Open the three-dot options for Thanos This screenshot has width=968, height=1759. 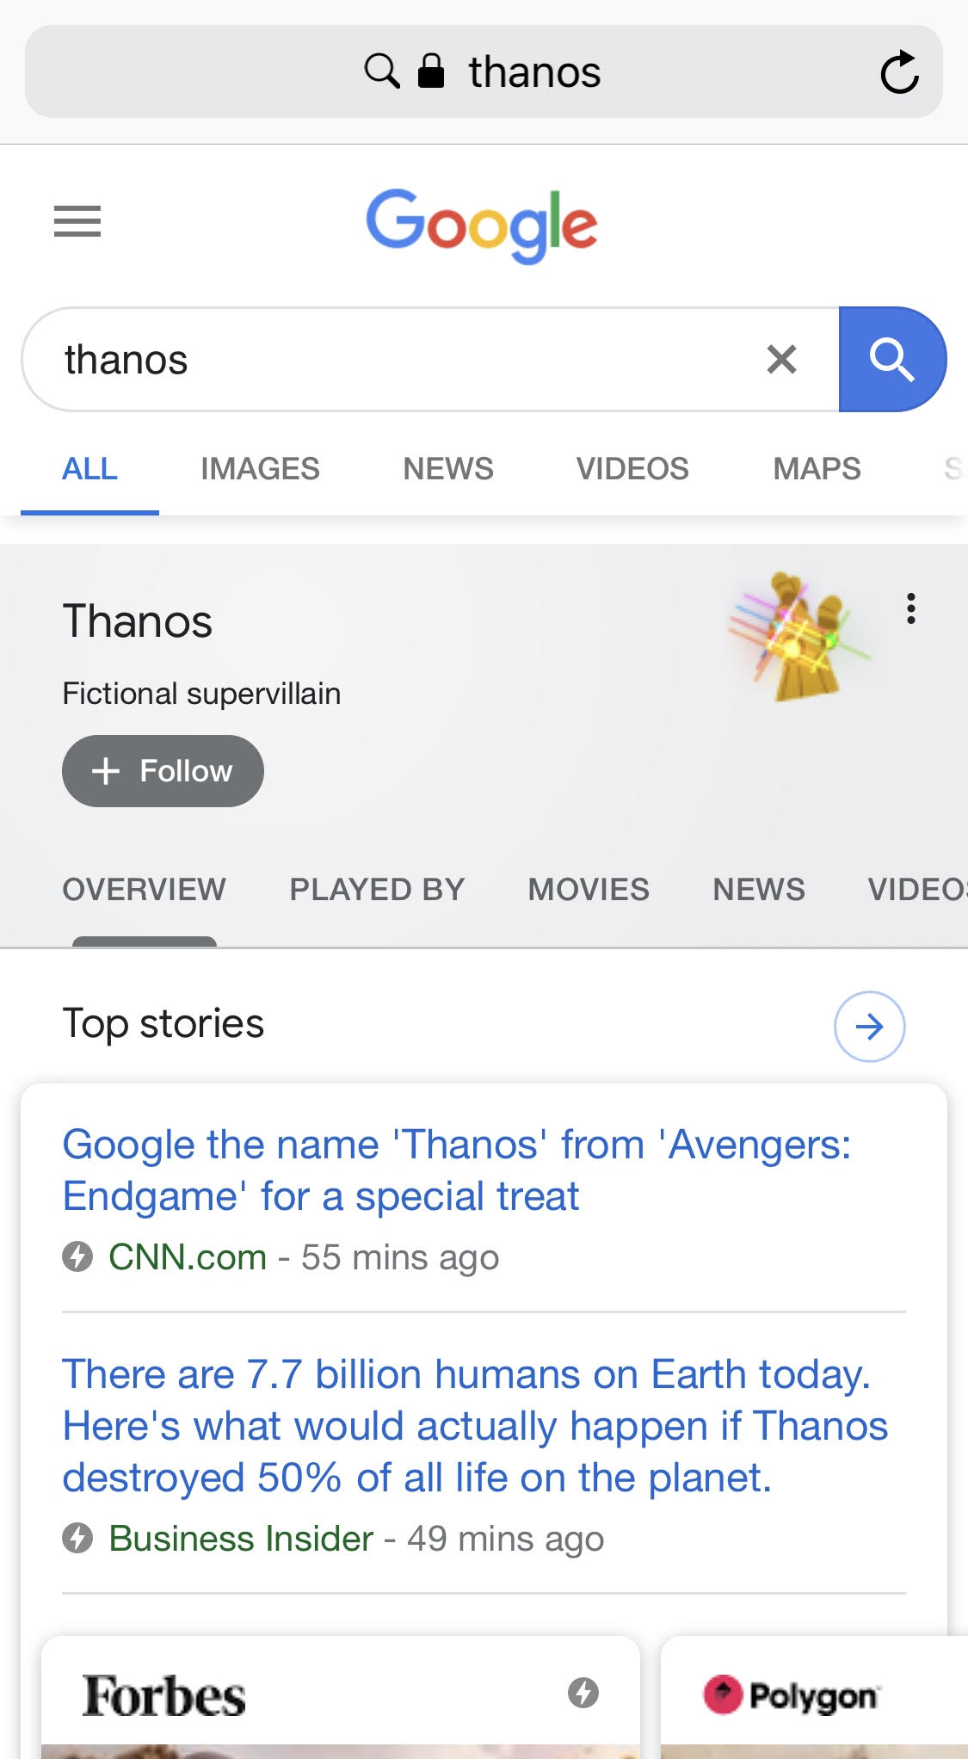tap(910, 608)
